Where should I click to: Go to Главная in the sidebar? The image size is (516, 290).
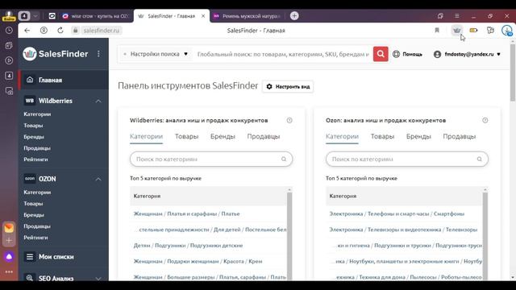(x=64, y=80)
